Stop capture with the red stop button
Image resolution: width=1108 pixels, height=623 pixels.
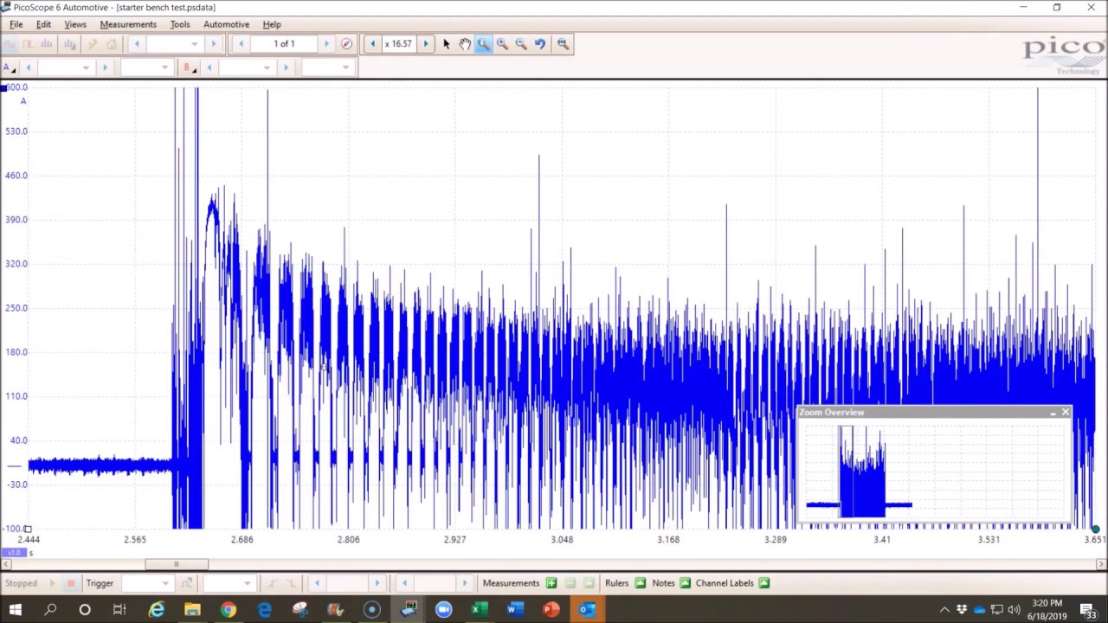(71, 583)
